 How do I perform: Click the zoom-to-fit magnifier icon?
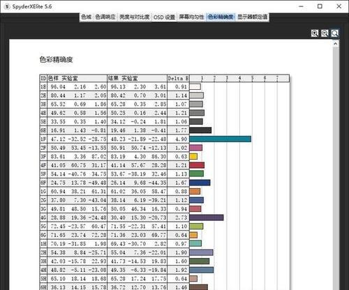coord(334,33)
